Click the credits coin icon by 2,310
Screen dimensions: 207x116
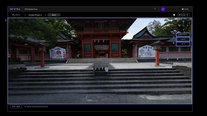(x=183, y=9)
